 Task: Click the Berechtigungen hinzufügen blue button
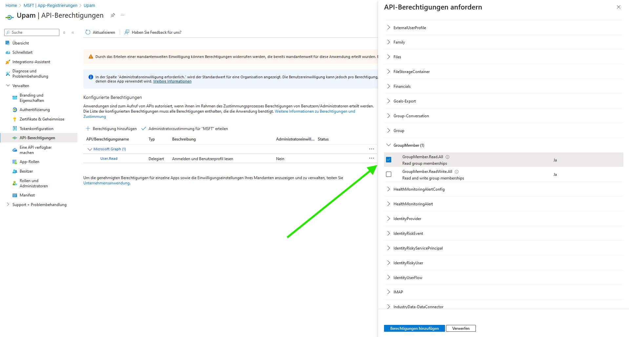(414, 328)
